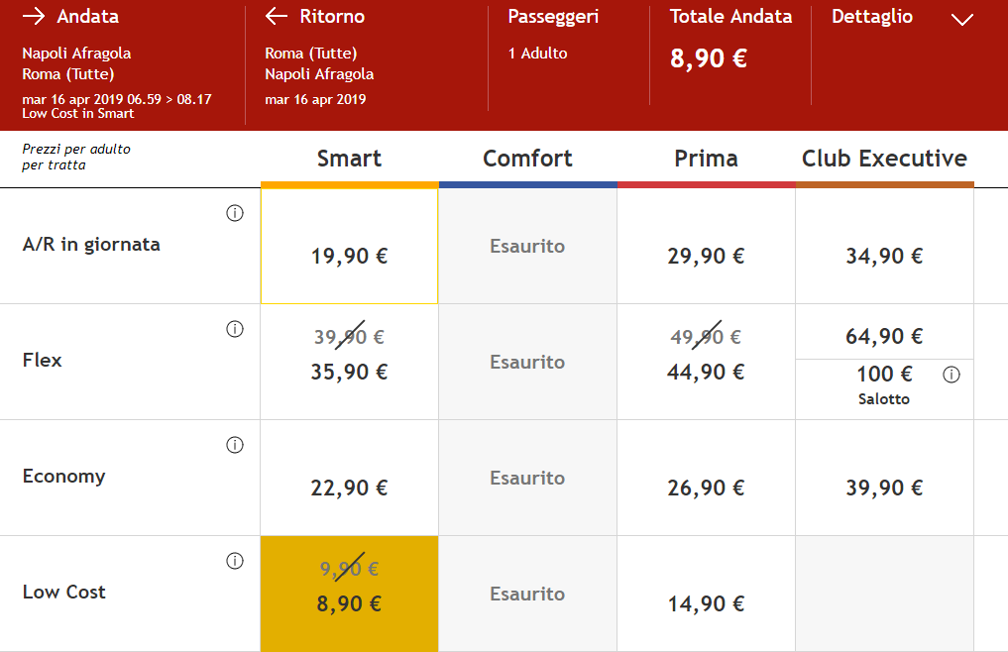Open info icon beside Low Cost fare
The height and width of the screenshot is (652, 1008).
[235, 561]
